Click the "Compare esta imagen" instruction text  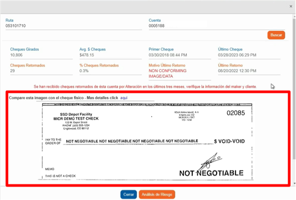[x=62, y=97]
